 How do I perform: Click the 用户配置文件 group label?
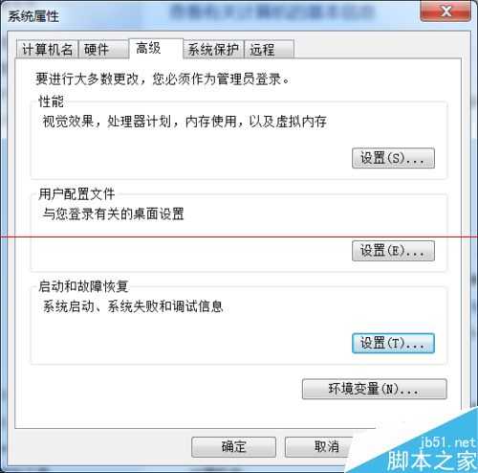coord(76,194)
